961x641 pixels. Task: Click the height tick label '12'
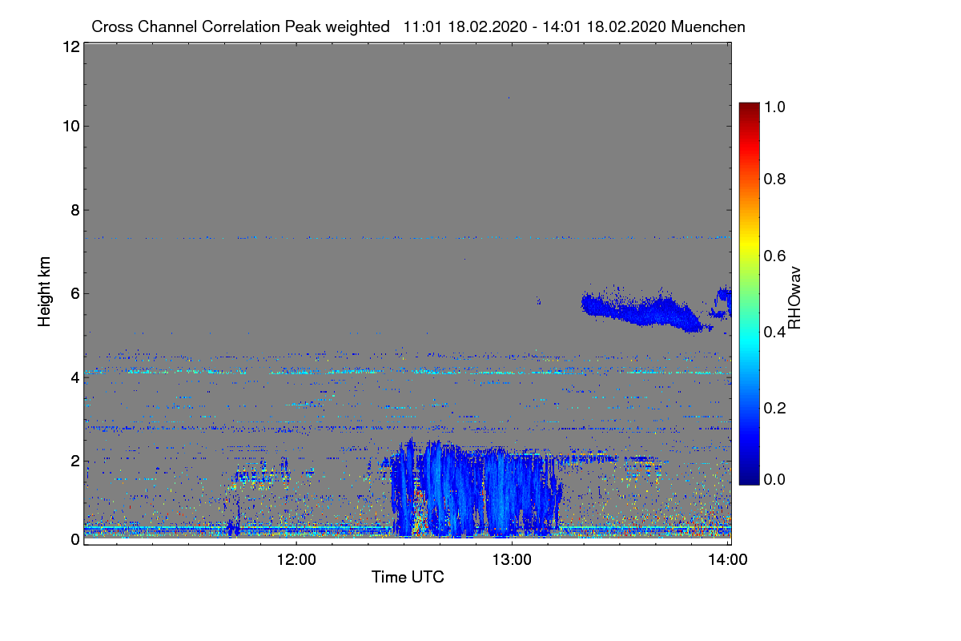[x=70, y=46]
